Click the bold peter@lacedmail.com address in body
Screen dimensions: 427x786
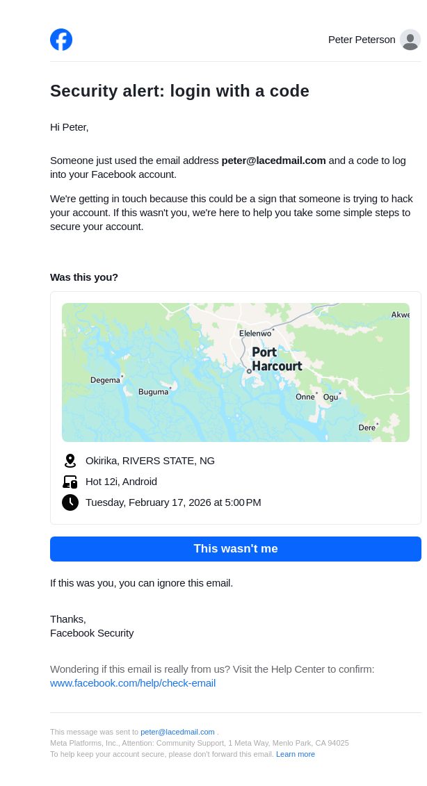(273, 161)
